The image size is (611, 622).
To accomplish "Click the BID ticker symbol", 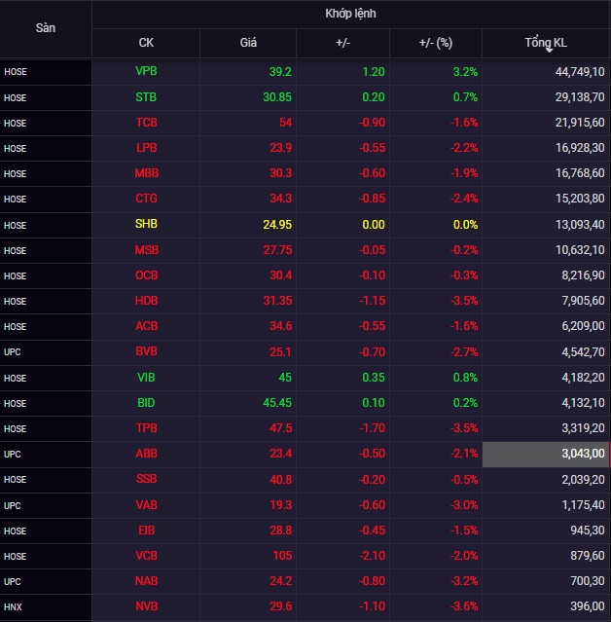I will (x=146, y=403).
